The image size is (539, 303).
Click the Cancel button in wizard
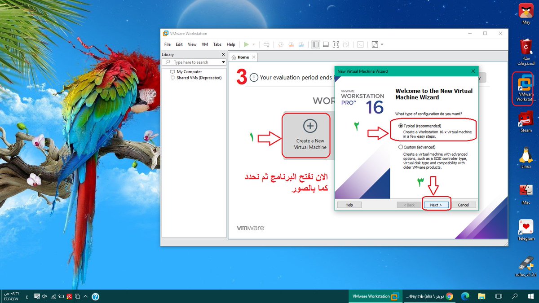point(463,205)
